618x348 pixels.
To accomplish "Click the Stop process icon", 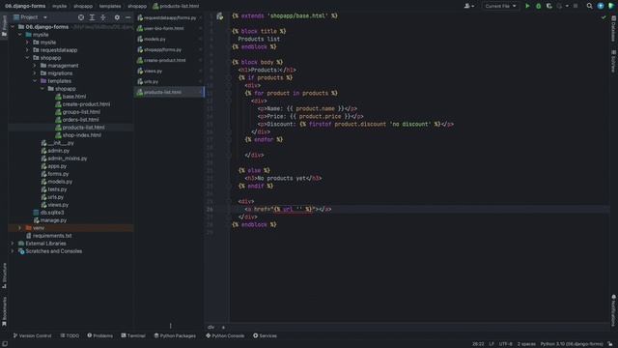I will [x=576, y=6].
